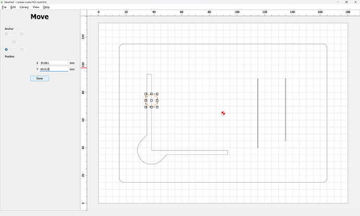Select the bottom-right anchor radio button
This screenshot has height=216, width=360.
[21, 50]
